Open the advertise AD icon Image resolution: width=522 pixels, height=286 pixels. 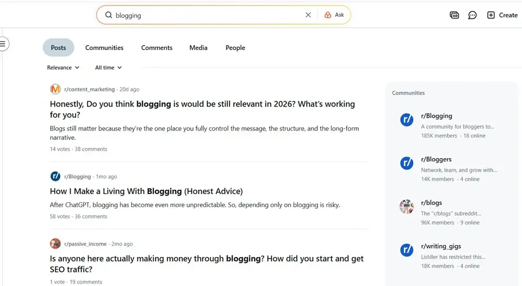(x=455, y=15)
